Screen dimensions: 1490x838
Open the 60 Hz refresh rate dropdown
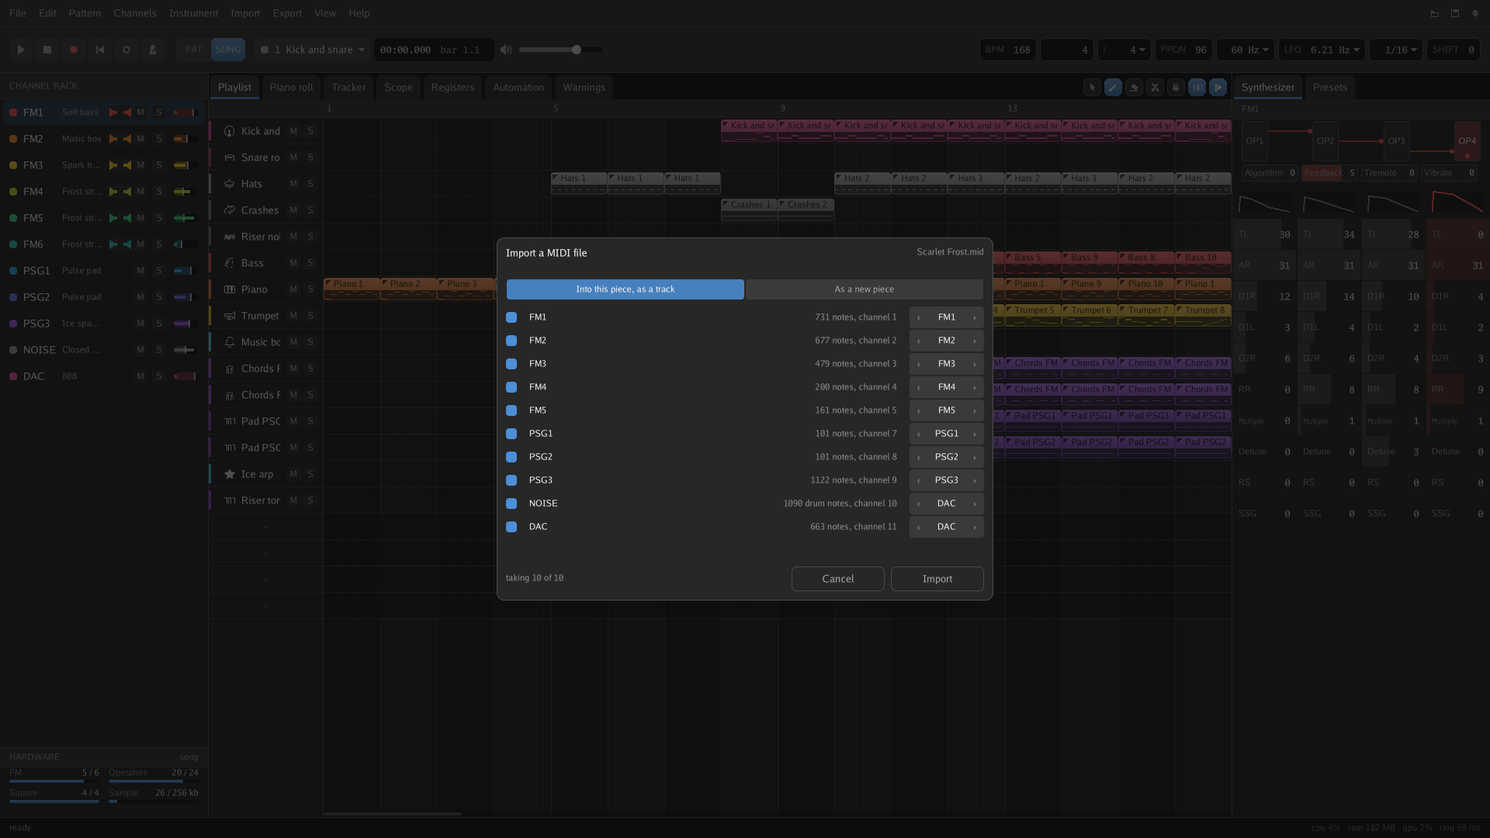coord(1246,50)
